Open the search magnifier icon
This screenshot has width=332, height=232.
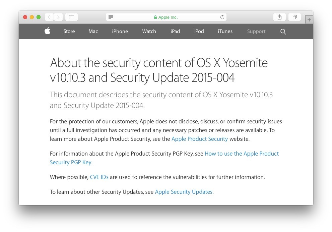point(283,32)
